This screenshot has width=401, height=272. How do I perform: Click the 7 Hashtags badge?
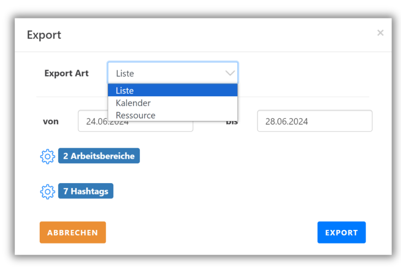[86, 191]
